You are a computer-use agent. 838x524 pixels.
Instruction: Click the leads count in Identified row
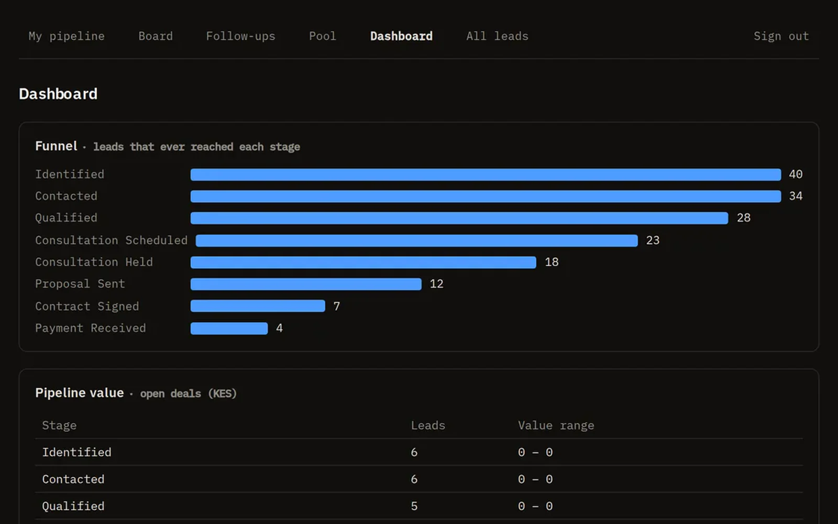pyautogui.click(x=414, y=452)
